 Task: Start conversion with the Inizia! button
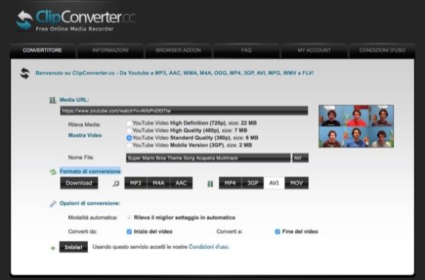[74, 247]
